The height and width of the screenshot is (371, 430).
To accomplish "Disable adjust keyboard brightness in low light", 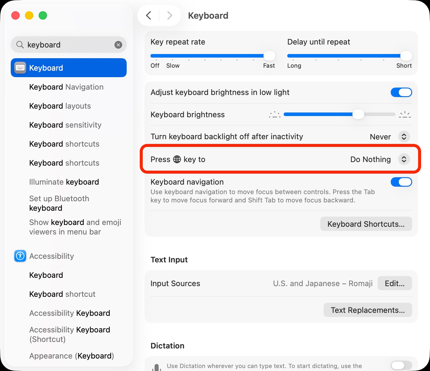I will pyautogui.click(x=401, y=93).
